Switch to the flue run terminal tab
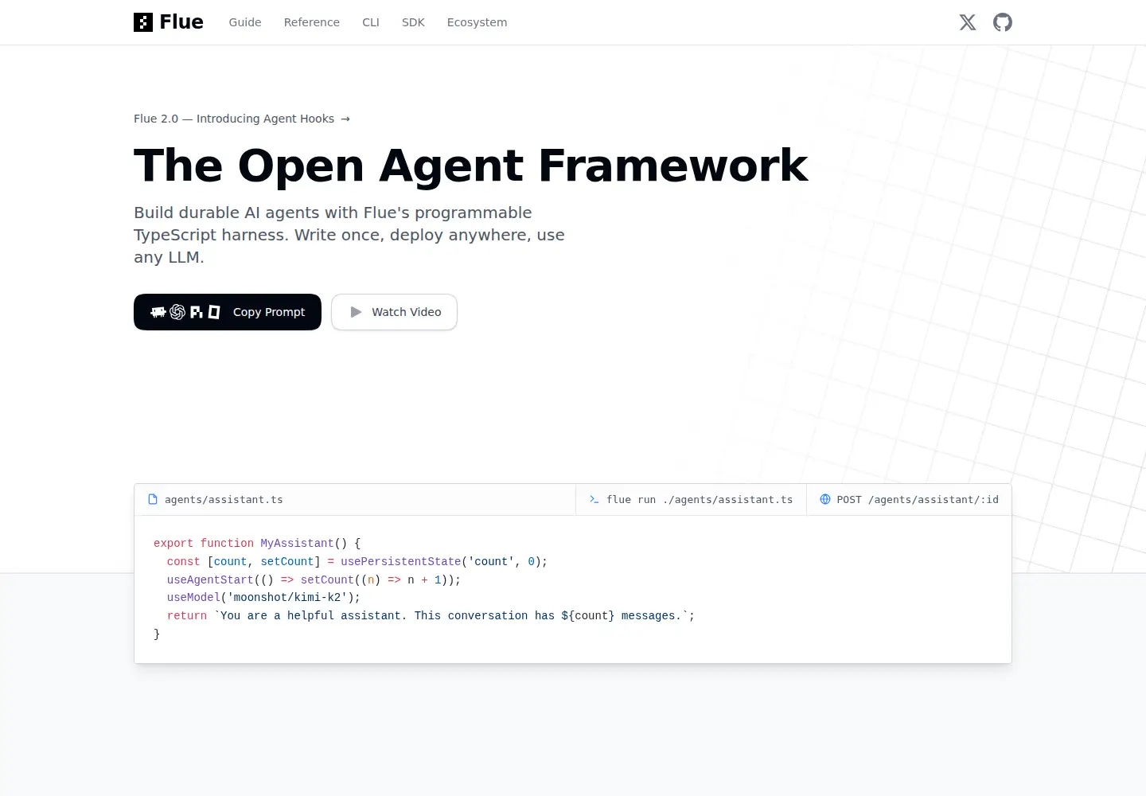Screen dimensions: 1146x796 click(691, 500)
